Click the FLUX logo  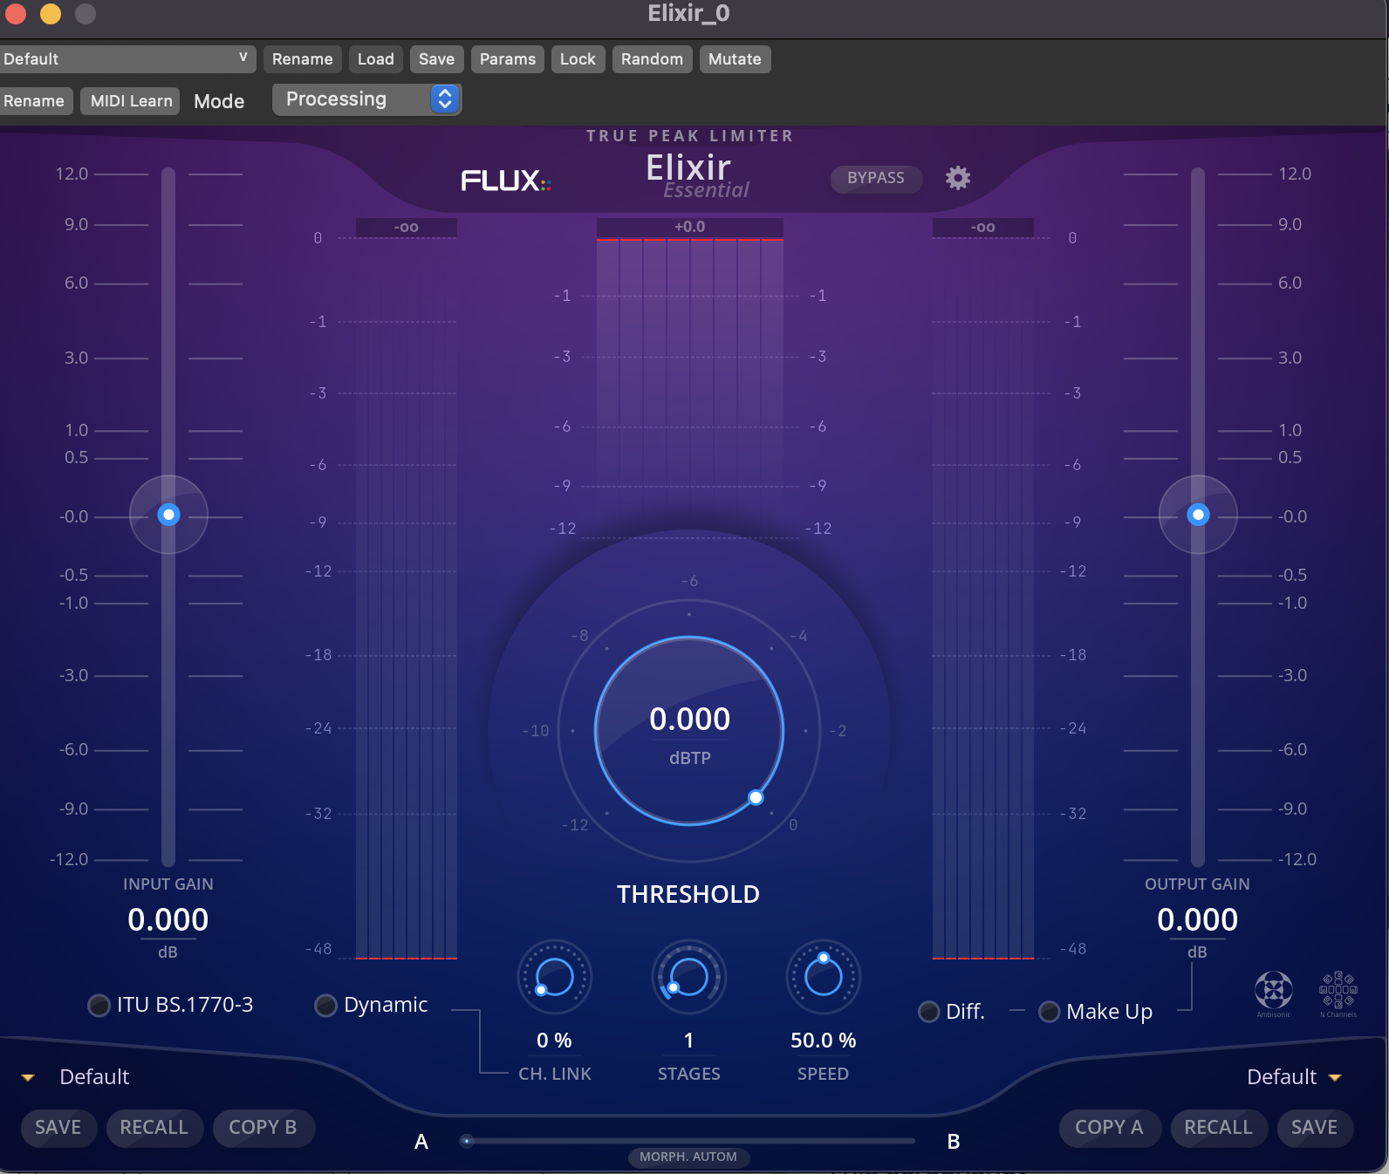point(506,181)
